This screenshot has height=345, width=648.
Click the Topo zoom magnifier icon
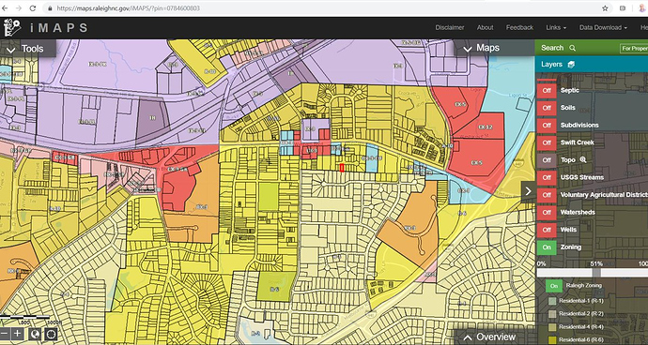coord(583,159)
